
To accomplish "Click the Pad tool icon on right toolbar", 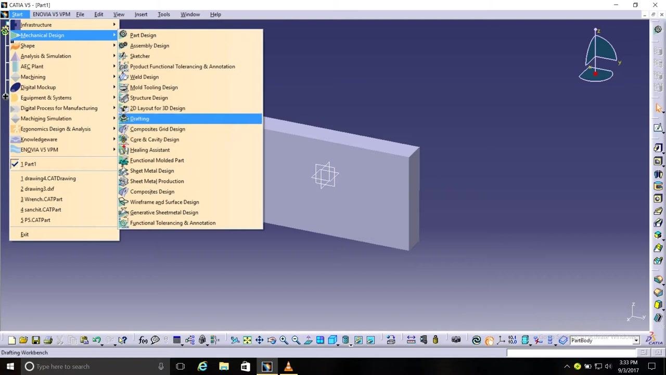I will (x=658, y=148).
